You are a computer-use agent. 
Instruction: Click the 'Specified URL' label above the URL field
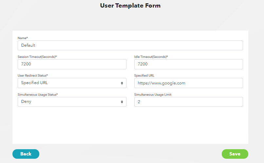click(144, 76)
